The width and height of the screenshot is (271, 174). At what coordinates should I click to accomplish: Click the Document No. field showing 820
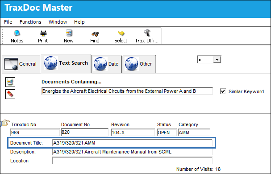[x=85, y=132]
